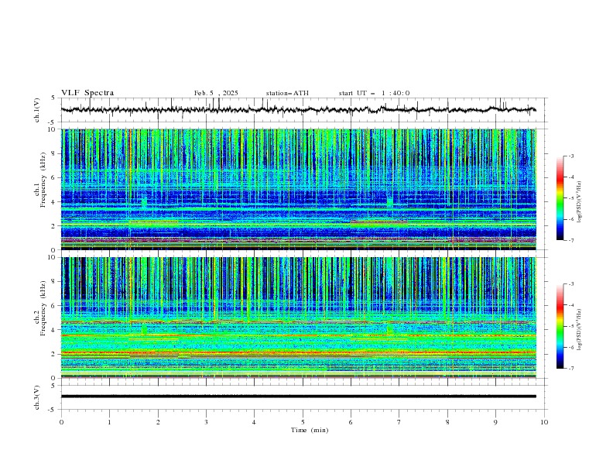
Task: Click the "5" volt tick on ch.3(V) axis
Action: tap(53, 385)
